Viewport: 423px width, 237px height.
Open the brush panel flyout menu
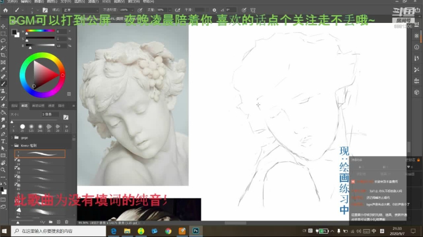(x=73, y=106)
